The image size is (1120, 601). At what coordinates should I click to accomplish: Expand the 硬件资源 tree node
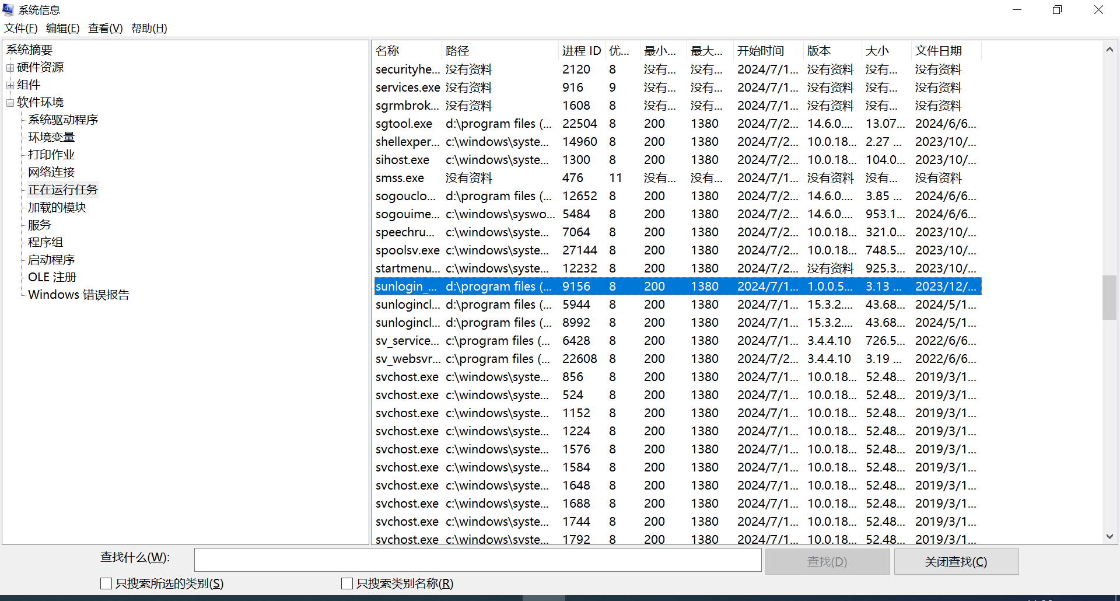[x=10, y=68]
